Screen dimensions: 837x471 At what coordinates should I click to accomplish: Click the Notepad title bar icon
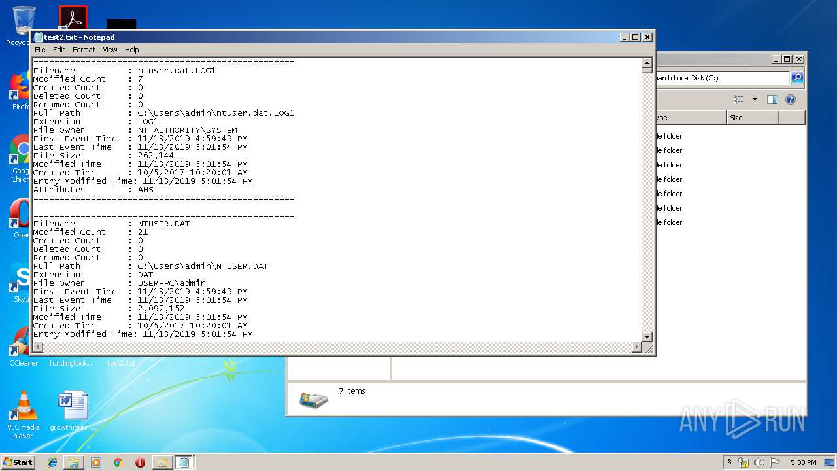(x=38, y=37)
